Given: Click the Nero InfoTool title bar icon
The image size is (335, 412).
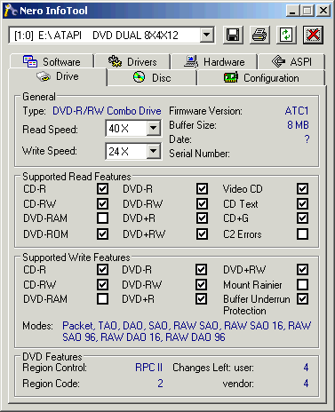Looking at the screenshot, I should [x=11, y=11].
